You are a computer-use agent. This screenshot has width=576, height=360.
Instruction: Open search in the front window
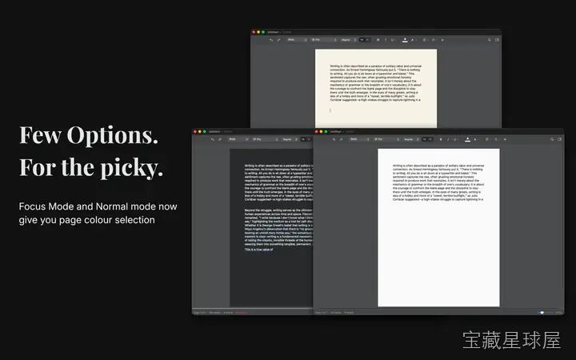point(552,139)
